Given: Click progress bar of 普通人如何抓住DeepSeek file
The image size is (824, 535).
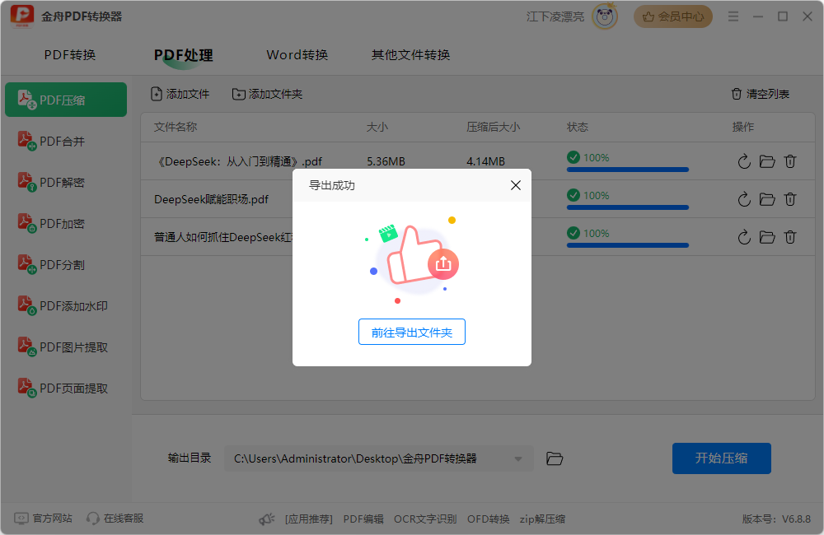Looking at the screenshot, I should pos(627,245).
